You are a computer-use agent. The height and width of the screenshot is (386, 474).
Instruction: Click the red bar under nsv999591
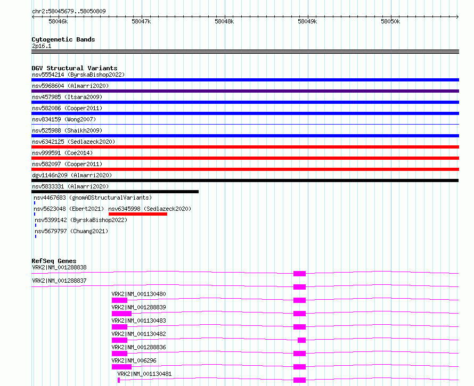click(x=245, y=158)
